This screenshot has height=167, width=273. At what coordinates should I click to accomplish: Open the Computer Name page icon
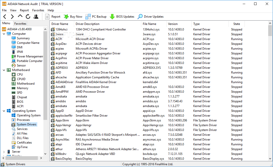coord(14,43)
